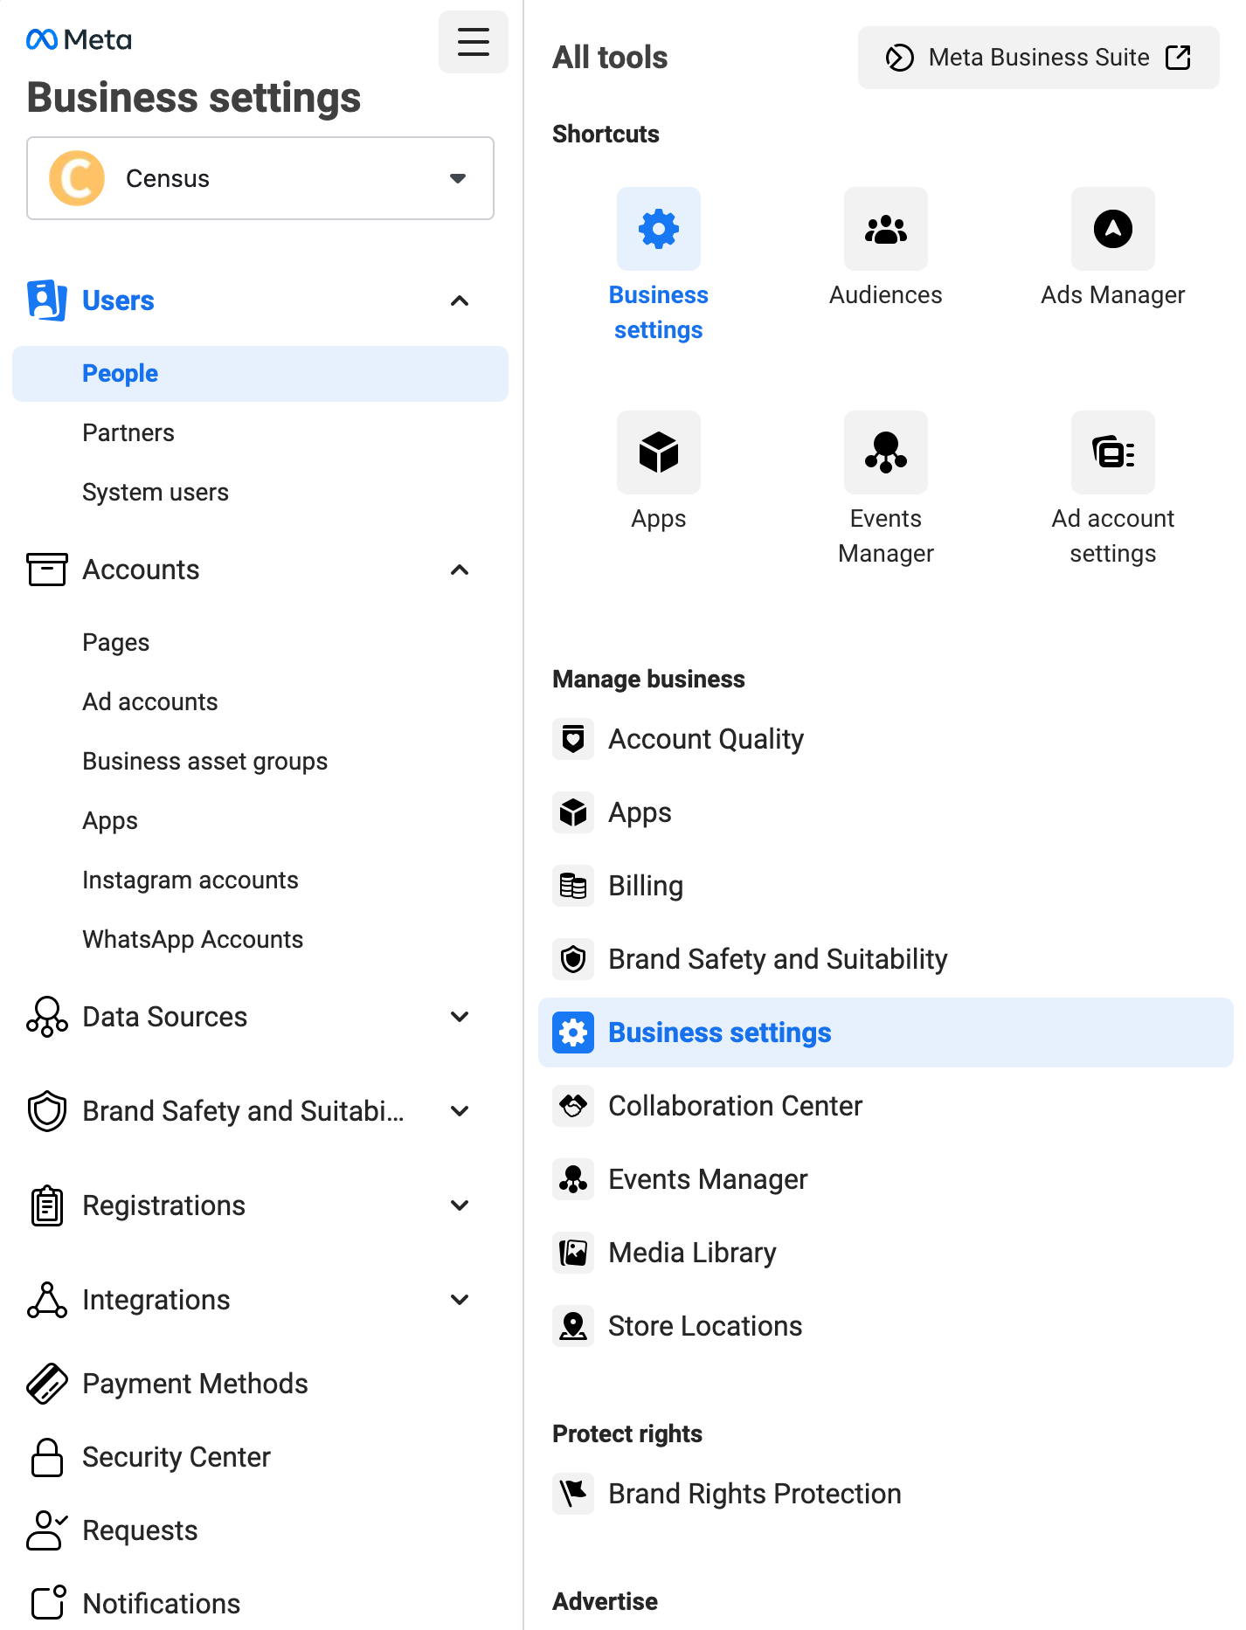Collapse the Accounts section
Viewport: 1246px width, 1630px height.
[x=460, y=570]
